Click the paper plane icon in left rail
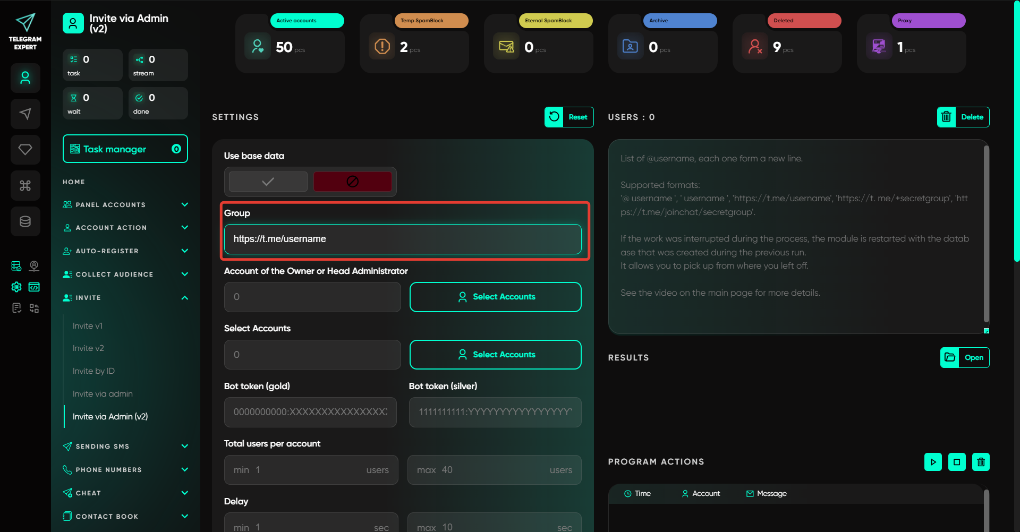This screenshot has width=1020, height=532. [x=25, y=114]
